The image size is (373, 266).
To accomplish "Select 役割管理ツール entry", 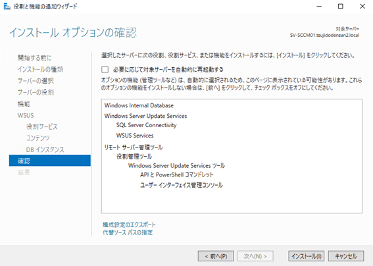I will pos(134,157).
